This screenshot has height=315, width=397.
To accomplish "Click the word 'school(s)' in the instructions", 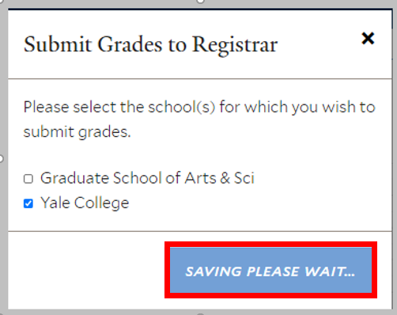I will (x=181, y=107).
